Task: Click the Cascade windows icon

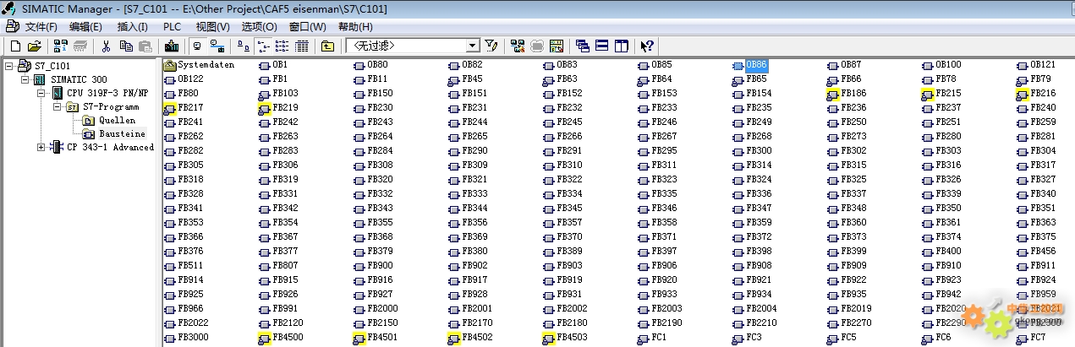Action: point(583,45)
